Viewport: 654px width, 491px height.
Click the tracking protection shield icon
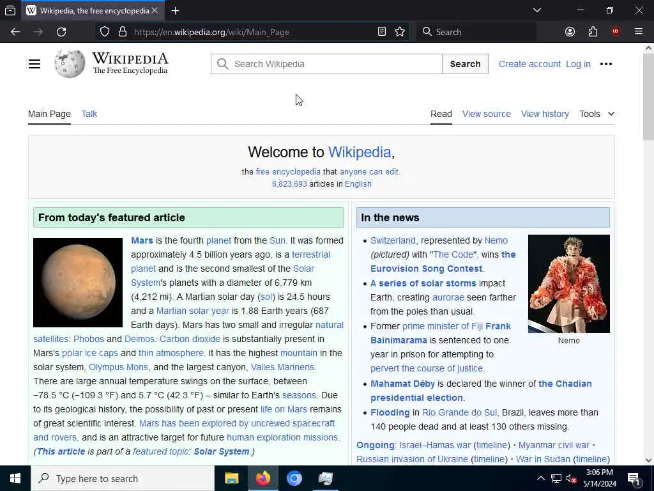coord(105,32)
